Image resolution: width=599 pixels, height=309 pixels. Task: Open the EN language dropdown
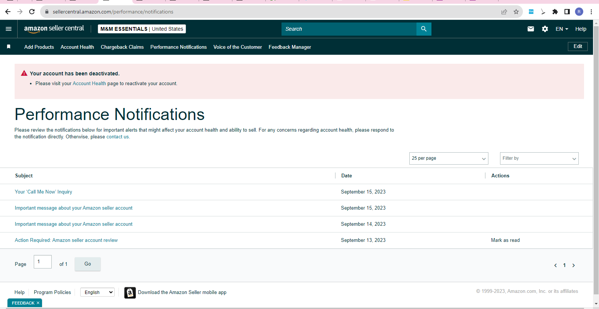[x=562, y=29]
